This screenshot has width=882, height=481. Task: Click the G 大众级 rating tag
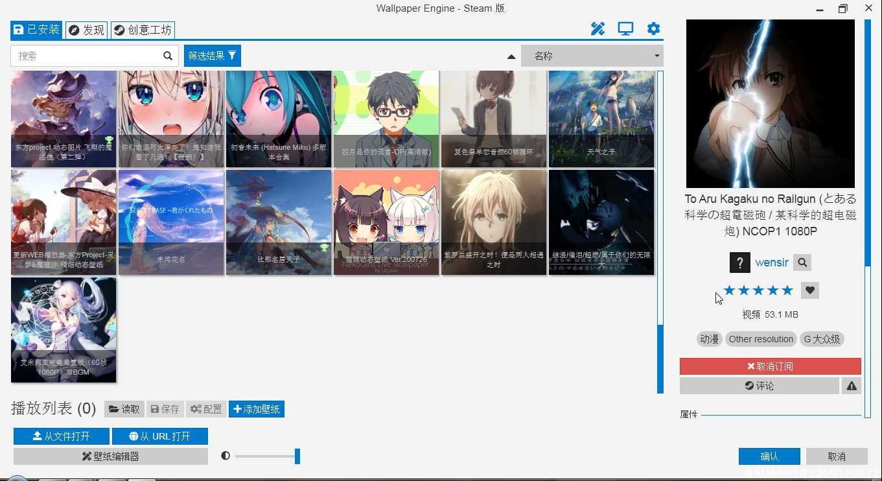(822, 339)
